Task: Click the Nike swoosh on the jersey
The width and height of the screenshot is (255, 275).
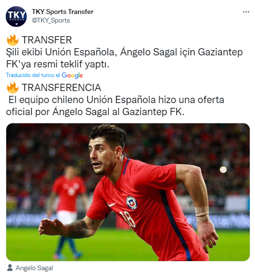Action: pyautogui.click(x=111, y=204)
